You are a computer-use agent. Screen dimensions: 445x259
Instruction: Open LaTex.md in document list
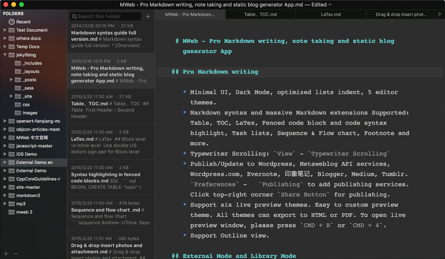tap(111, 142)
